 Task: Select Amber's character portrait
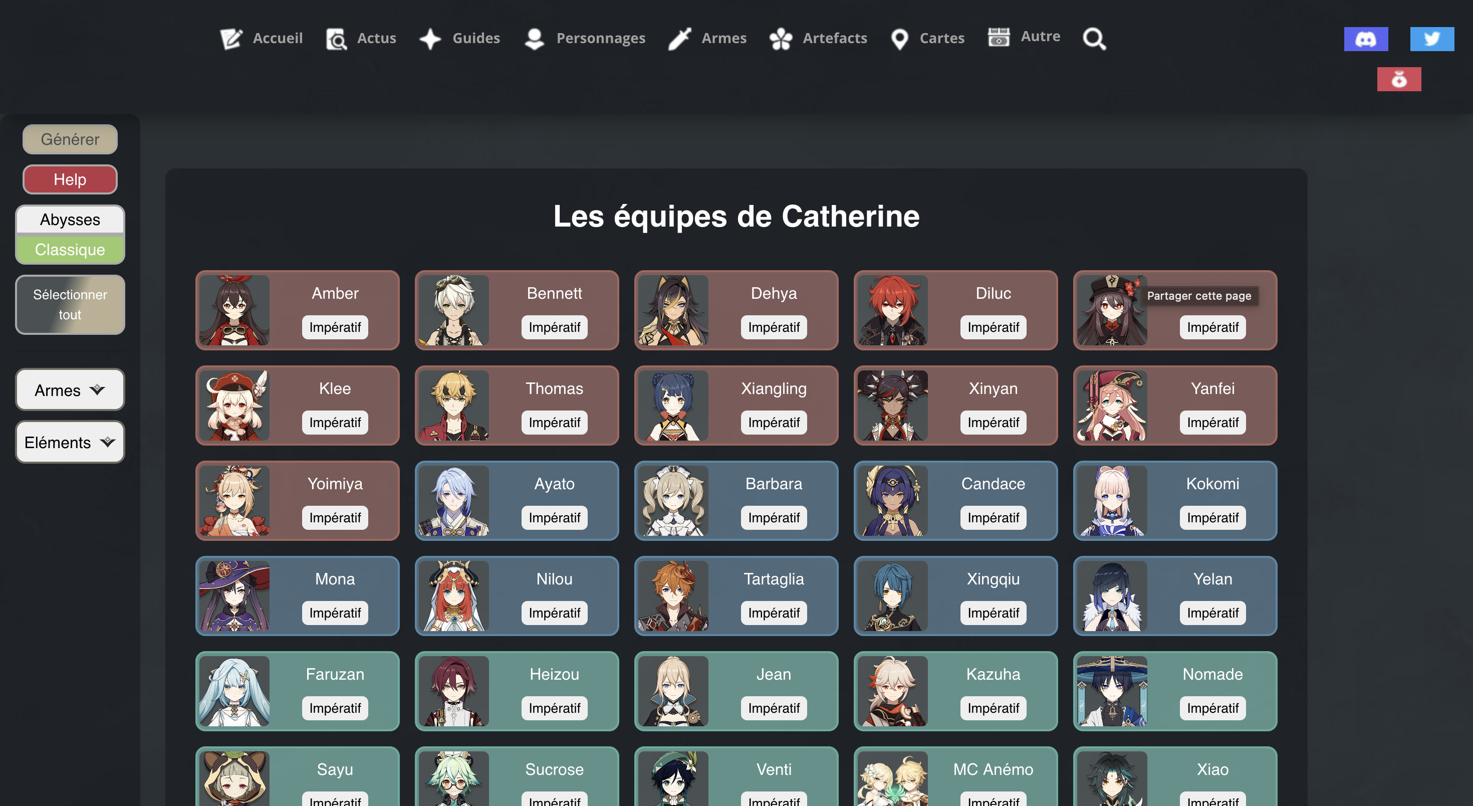coord(234,310)
